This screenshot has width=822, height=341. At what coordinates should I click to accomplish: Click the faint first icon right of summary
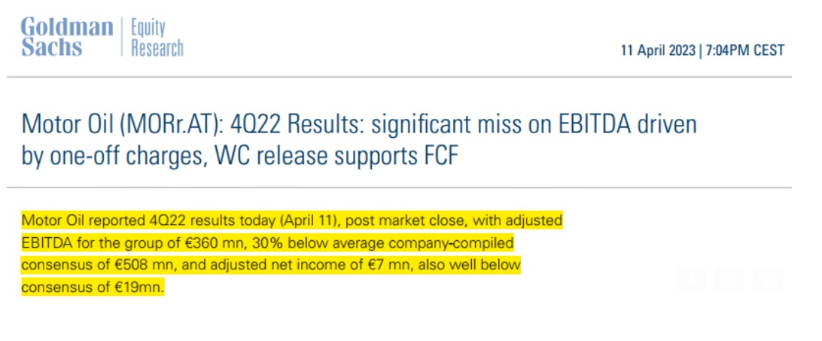click(x=690, y=279)
